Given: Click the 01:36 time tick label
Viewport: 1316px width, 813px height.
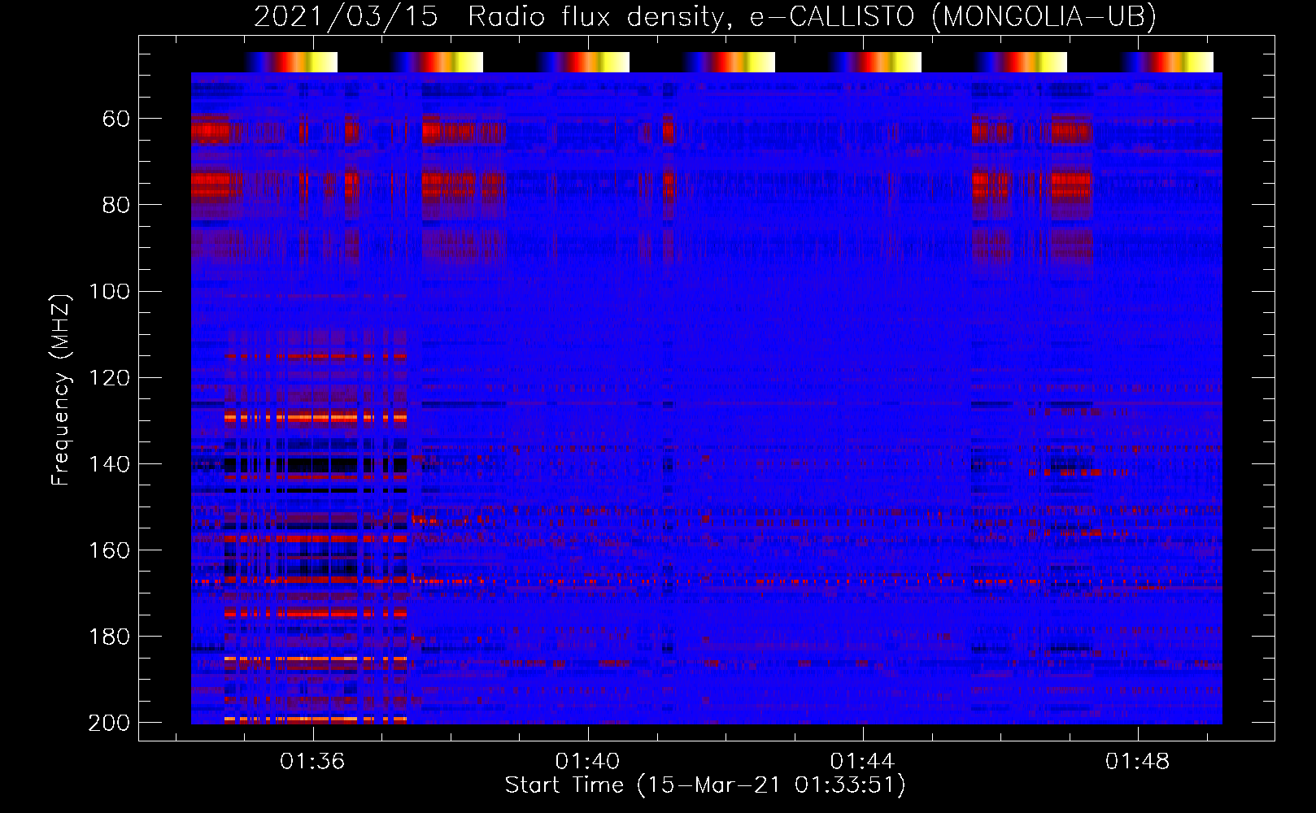Looking at the screenshot, I should click(x=312, y=762).
